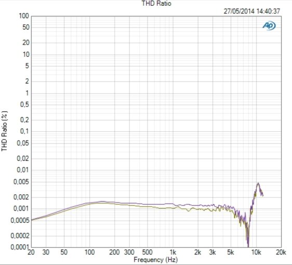Click the 0,01 Y axis label
Image resolution: width=292 pixels, height=265 pixels.
tap(23, 170)
